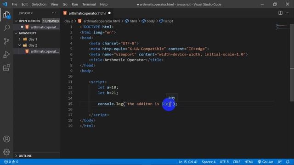Open the Go menu

(65, 4)
